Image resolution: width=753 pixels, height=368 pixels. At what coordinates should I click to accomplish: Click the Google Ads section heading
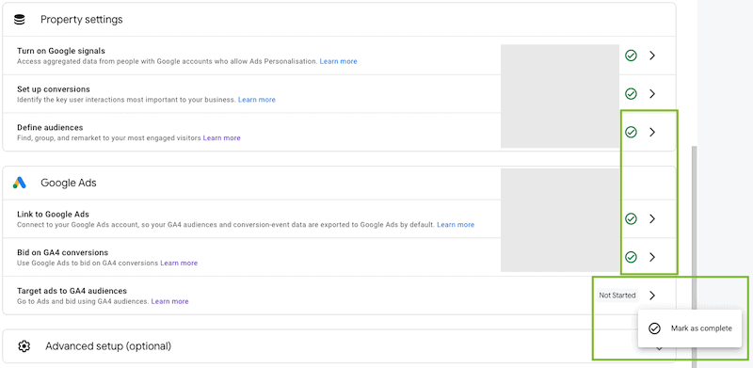69,183
